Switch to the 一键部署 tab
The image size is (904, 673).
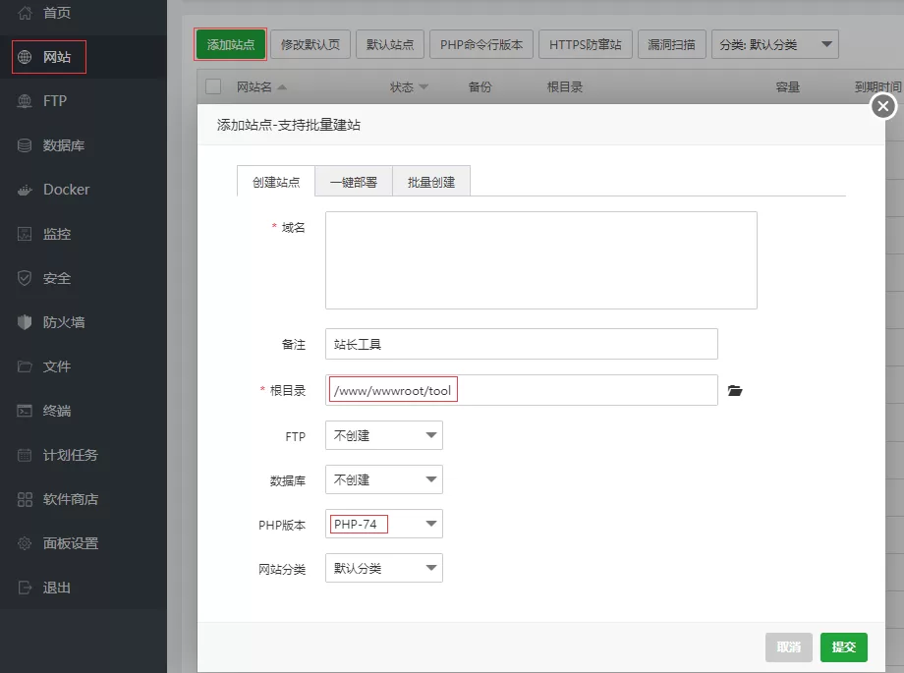click(x=354, y=181)
